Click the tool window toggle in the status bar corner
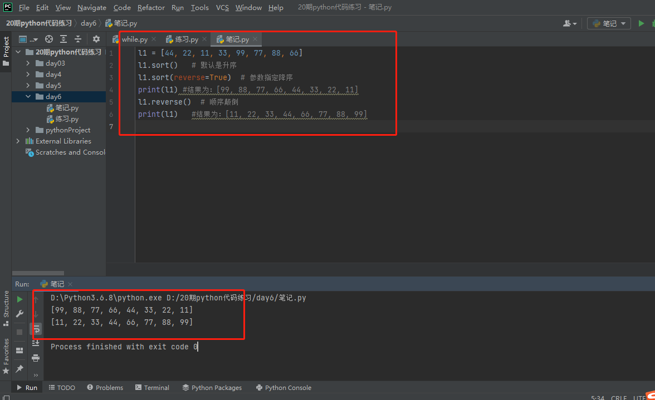 (x=6, y=398)
